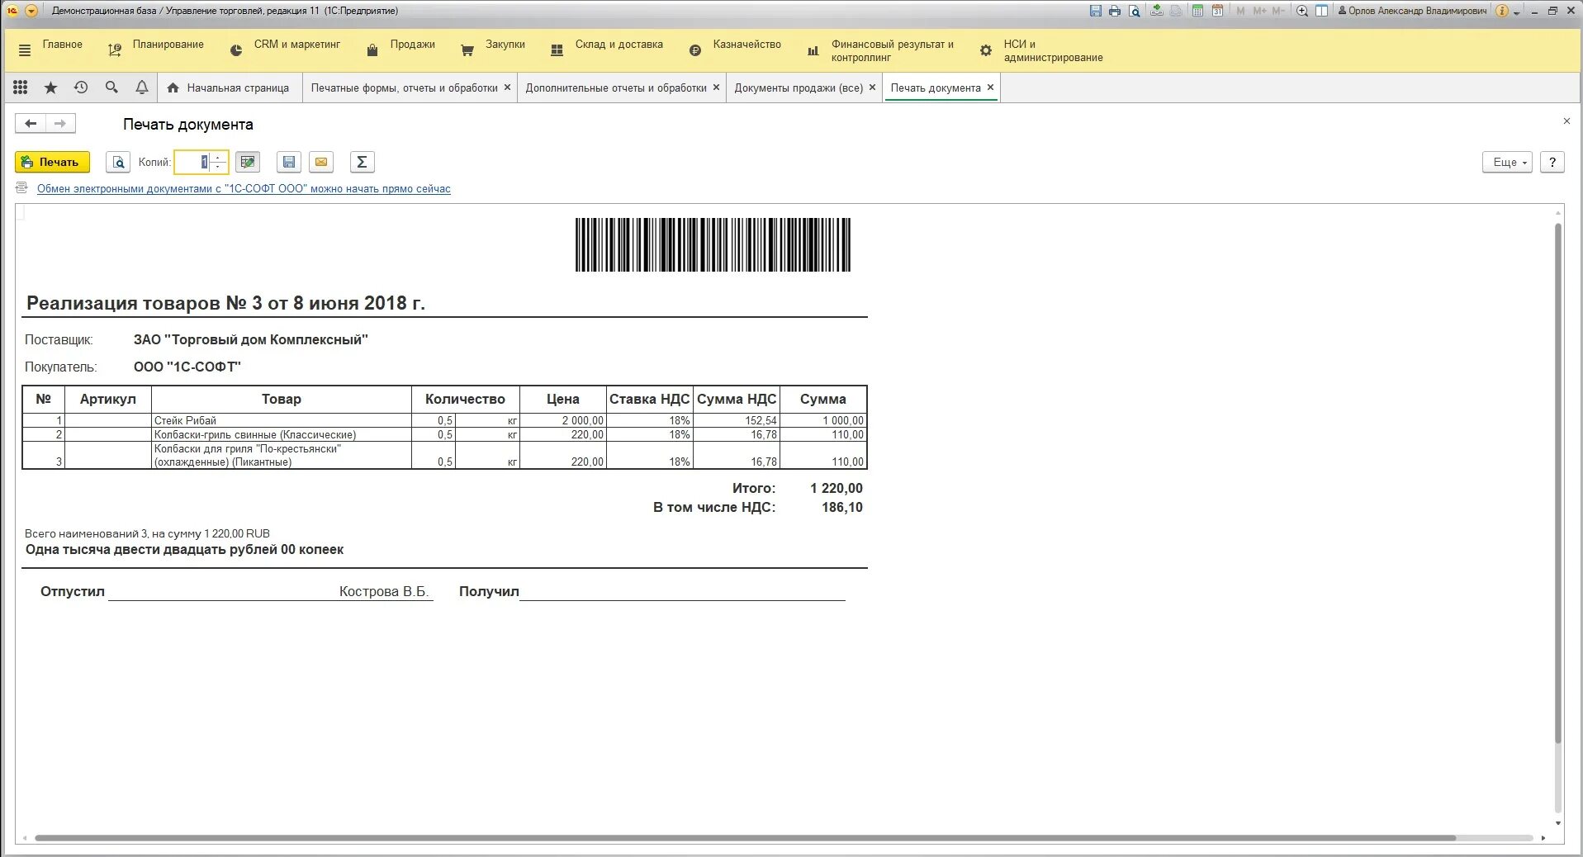Increase copies count with up arrow

coord(218,157)
